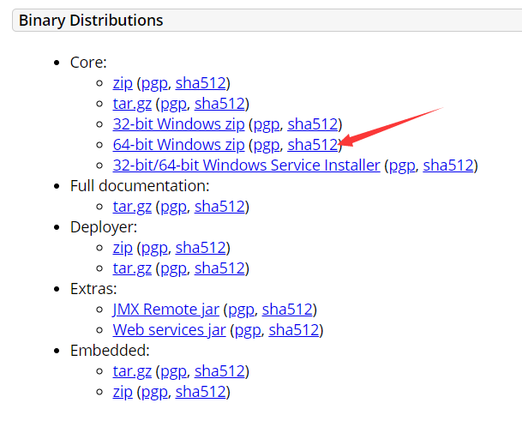Open pgp link for Deployer tar.gz
The width and height of the screenshot is (522, 421).
pyautogui.click(x=173, y=268)
